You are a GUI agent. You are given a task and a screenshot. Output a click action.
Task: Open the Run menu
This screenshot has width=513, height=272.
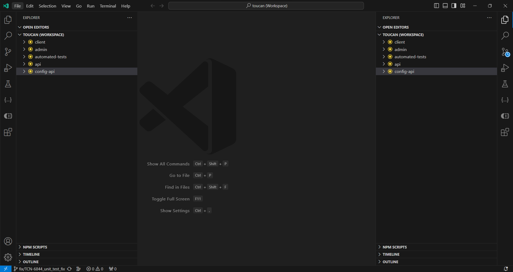pos(91,6)
